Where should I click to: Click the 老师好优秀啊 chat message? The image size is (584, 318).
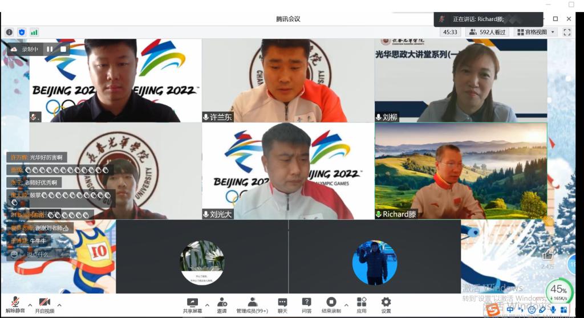(34, 182)
